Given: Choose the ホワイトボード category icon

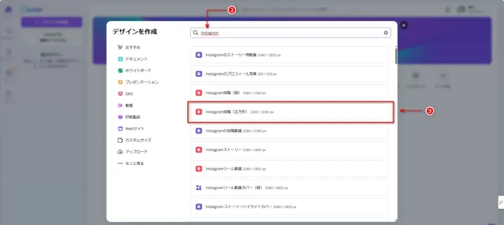Looking at the screenshot, I should pyautogui.click(x=120, y=71).
